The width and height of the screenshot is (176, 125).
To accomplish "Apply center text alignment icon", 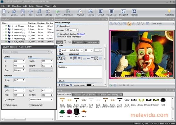I will (x=75, y=58).
